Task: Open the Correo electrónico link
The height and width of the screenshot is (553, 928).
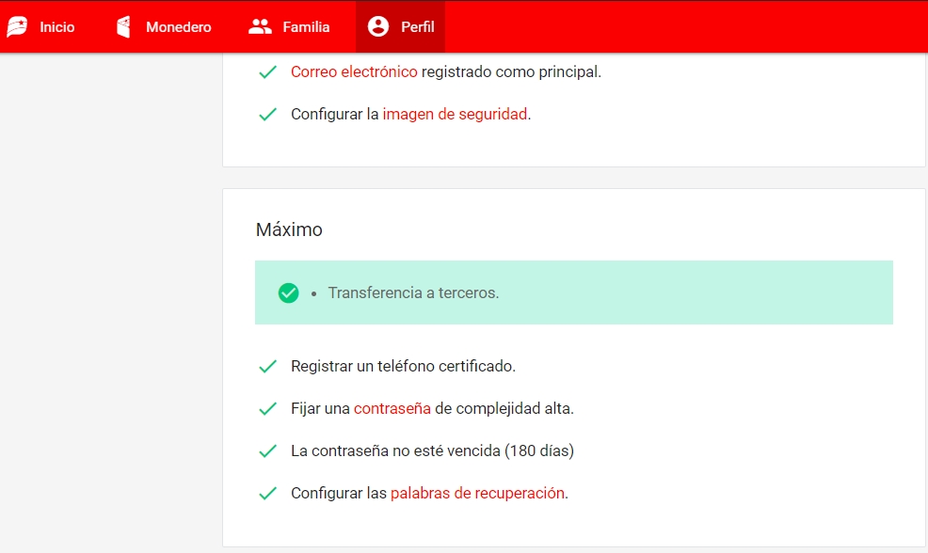Action: click(x=354, y=71)
